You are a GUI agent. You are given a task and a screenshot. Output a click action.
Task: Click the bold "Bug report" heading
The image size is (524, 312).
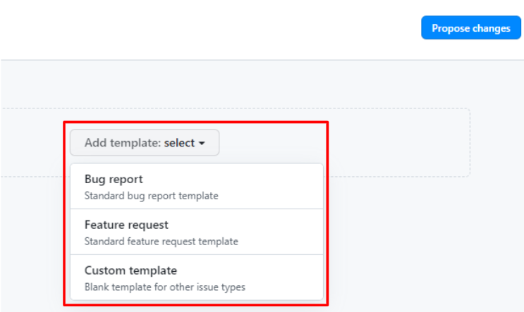point(114,179)
